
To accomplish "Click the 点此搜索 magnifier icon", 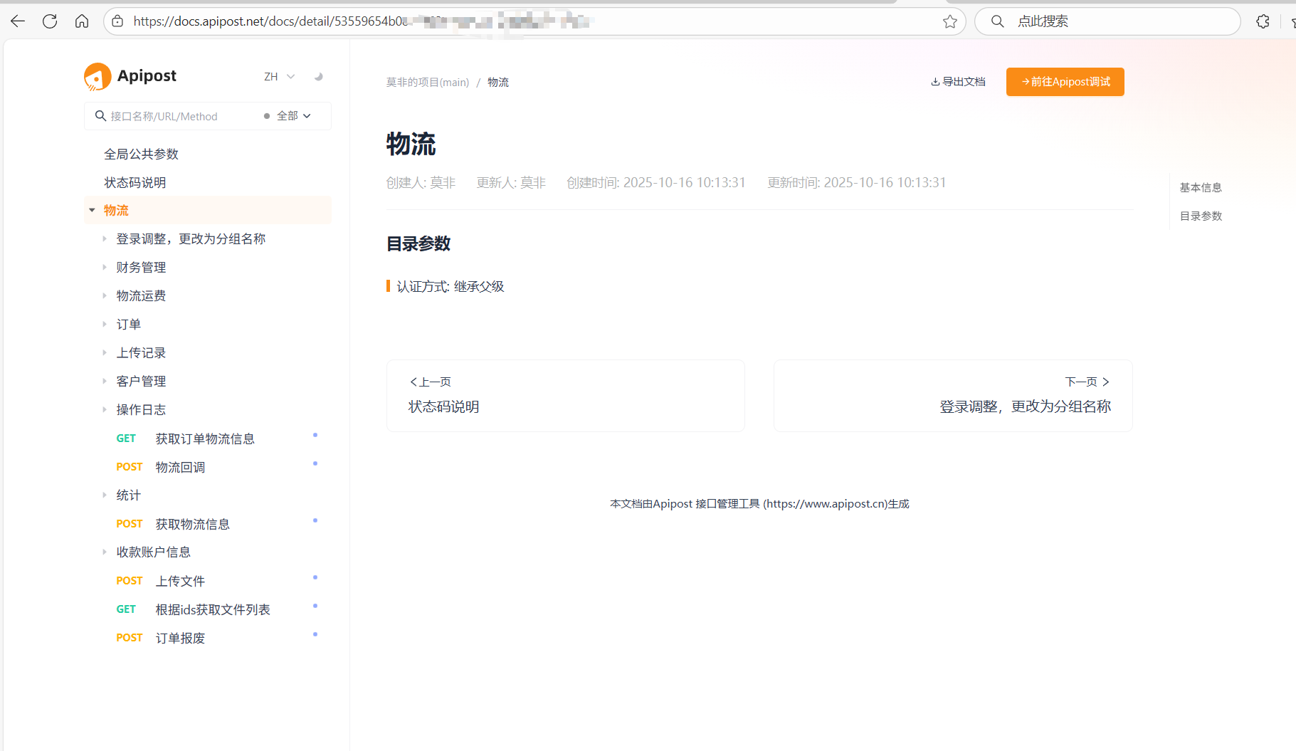I will [x=997, y=21].
